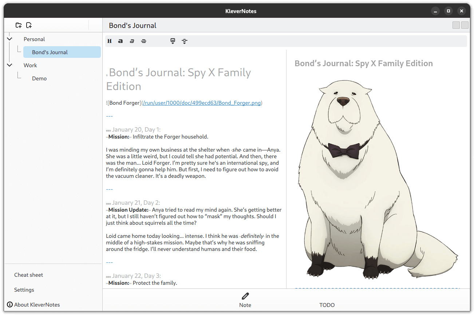Toggle italic formatting in the editor toolbar
The image size is (474, 315).
132,41
